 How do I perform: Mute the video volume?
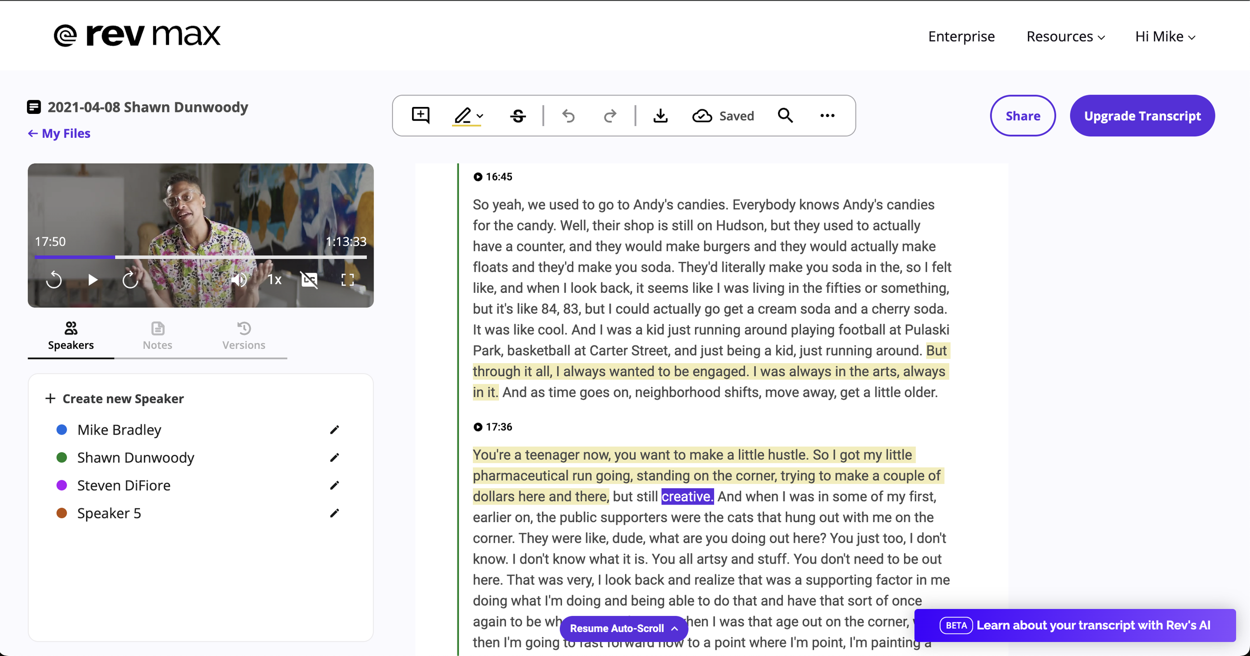(x=239, y=280)
